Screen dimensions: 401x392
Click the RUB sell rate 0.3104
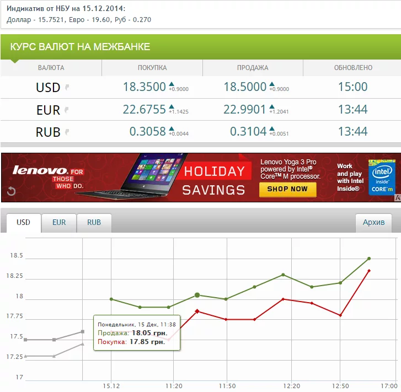[x=248, y=132]
